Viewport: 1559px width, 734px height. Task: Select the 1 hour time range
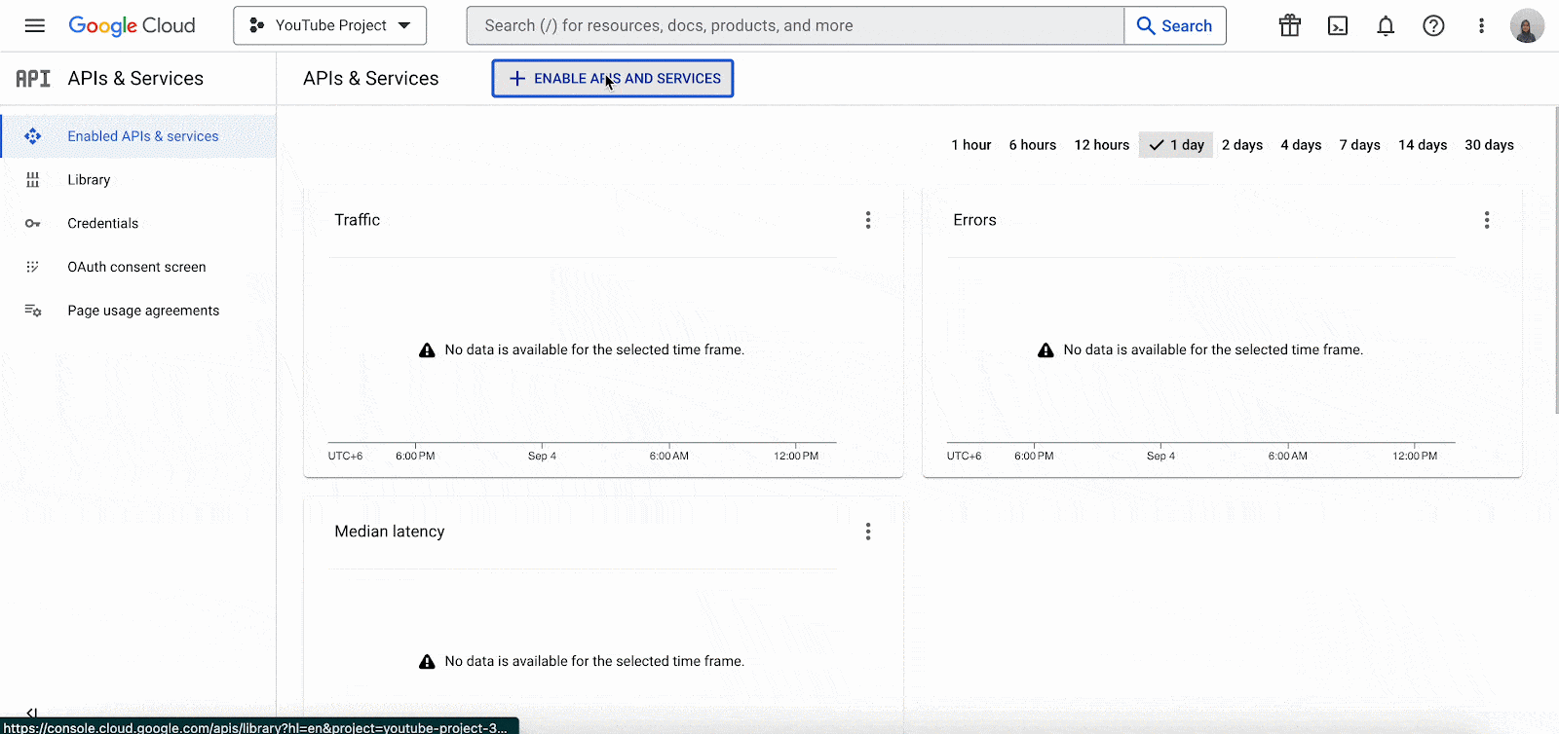971,145
